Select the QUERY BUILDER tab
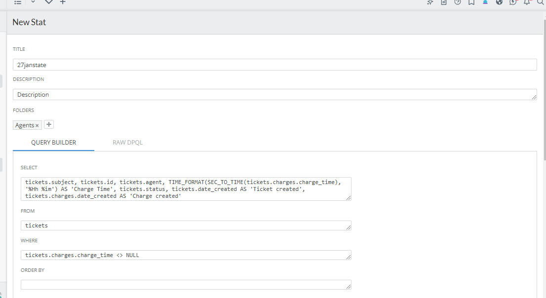This screenshot has width=546, height=298. click(x=53, y=143)
